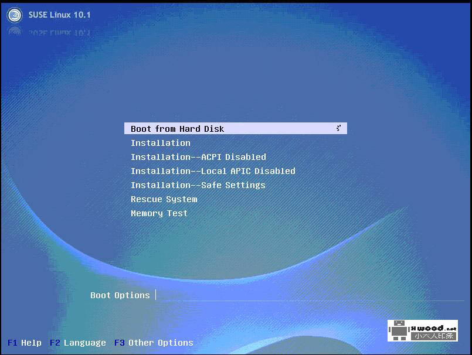
Task: Select the Installation--Local APIC Disabled entry
Action: coord(213,171)
